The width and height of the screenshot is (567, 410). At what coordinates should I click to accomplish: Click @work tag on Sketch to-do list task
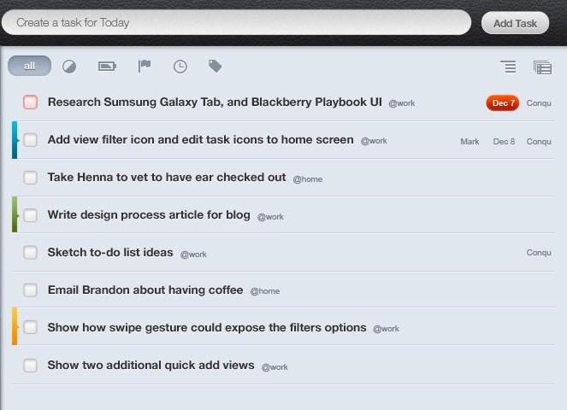click(193, 255)
